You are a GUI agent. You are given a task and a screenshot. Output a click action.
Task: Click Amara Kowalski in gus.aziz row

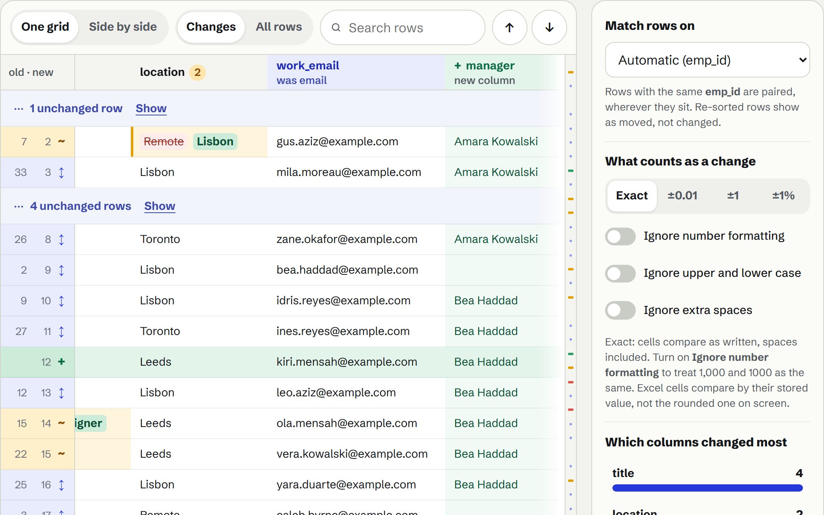(x=496, y=142)
